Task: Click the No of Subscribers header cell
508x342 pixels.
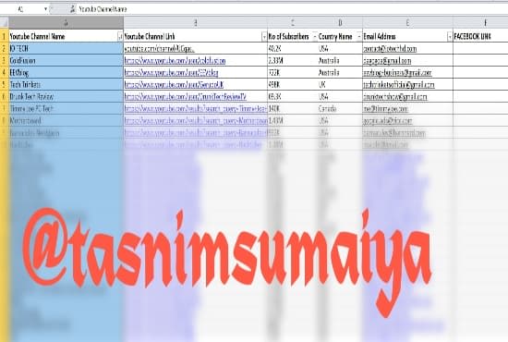Action: (x=292, y=36)
